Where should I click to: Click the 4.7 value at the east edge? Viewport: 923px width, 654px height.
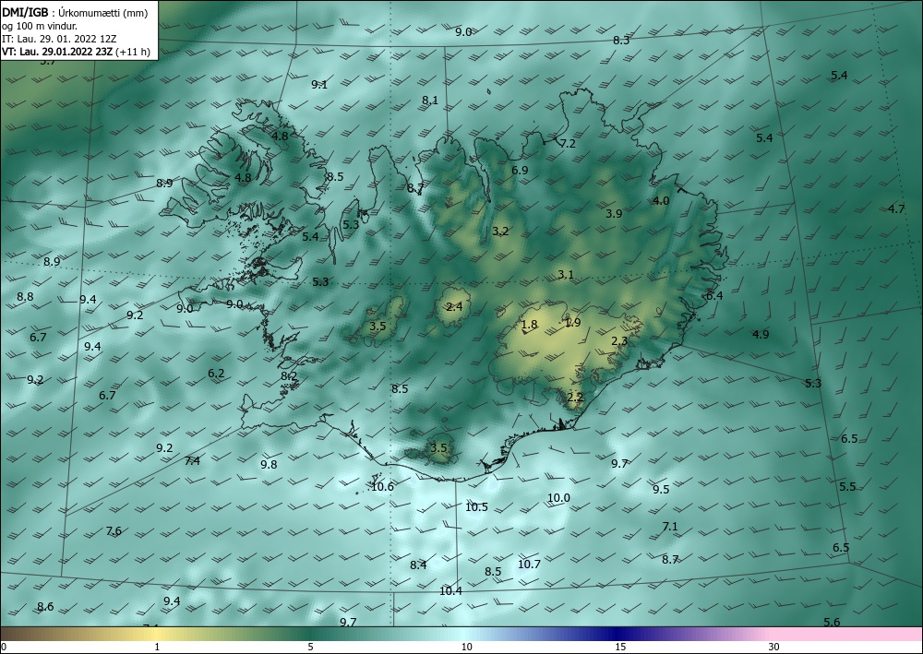(x=896, y=209)
